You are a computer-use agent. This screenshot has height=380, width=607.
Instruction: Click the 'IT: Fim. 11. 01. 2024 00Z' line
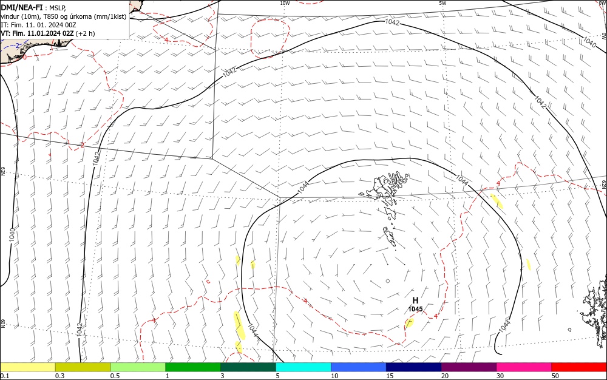(38, 25)
